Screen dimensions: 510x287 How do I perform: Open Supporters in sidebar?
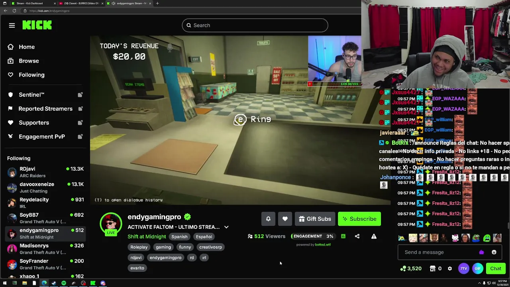click(x=34, y=122)
